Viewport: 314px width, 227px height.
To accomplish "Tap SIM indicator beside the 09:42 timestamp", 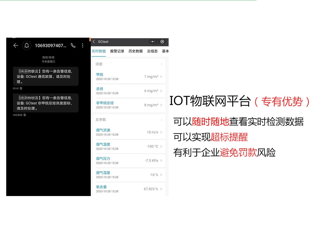I will [x=21, y=88].
